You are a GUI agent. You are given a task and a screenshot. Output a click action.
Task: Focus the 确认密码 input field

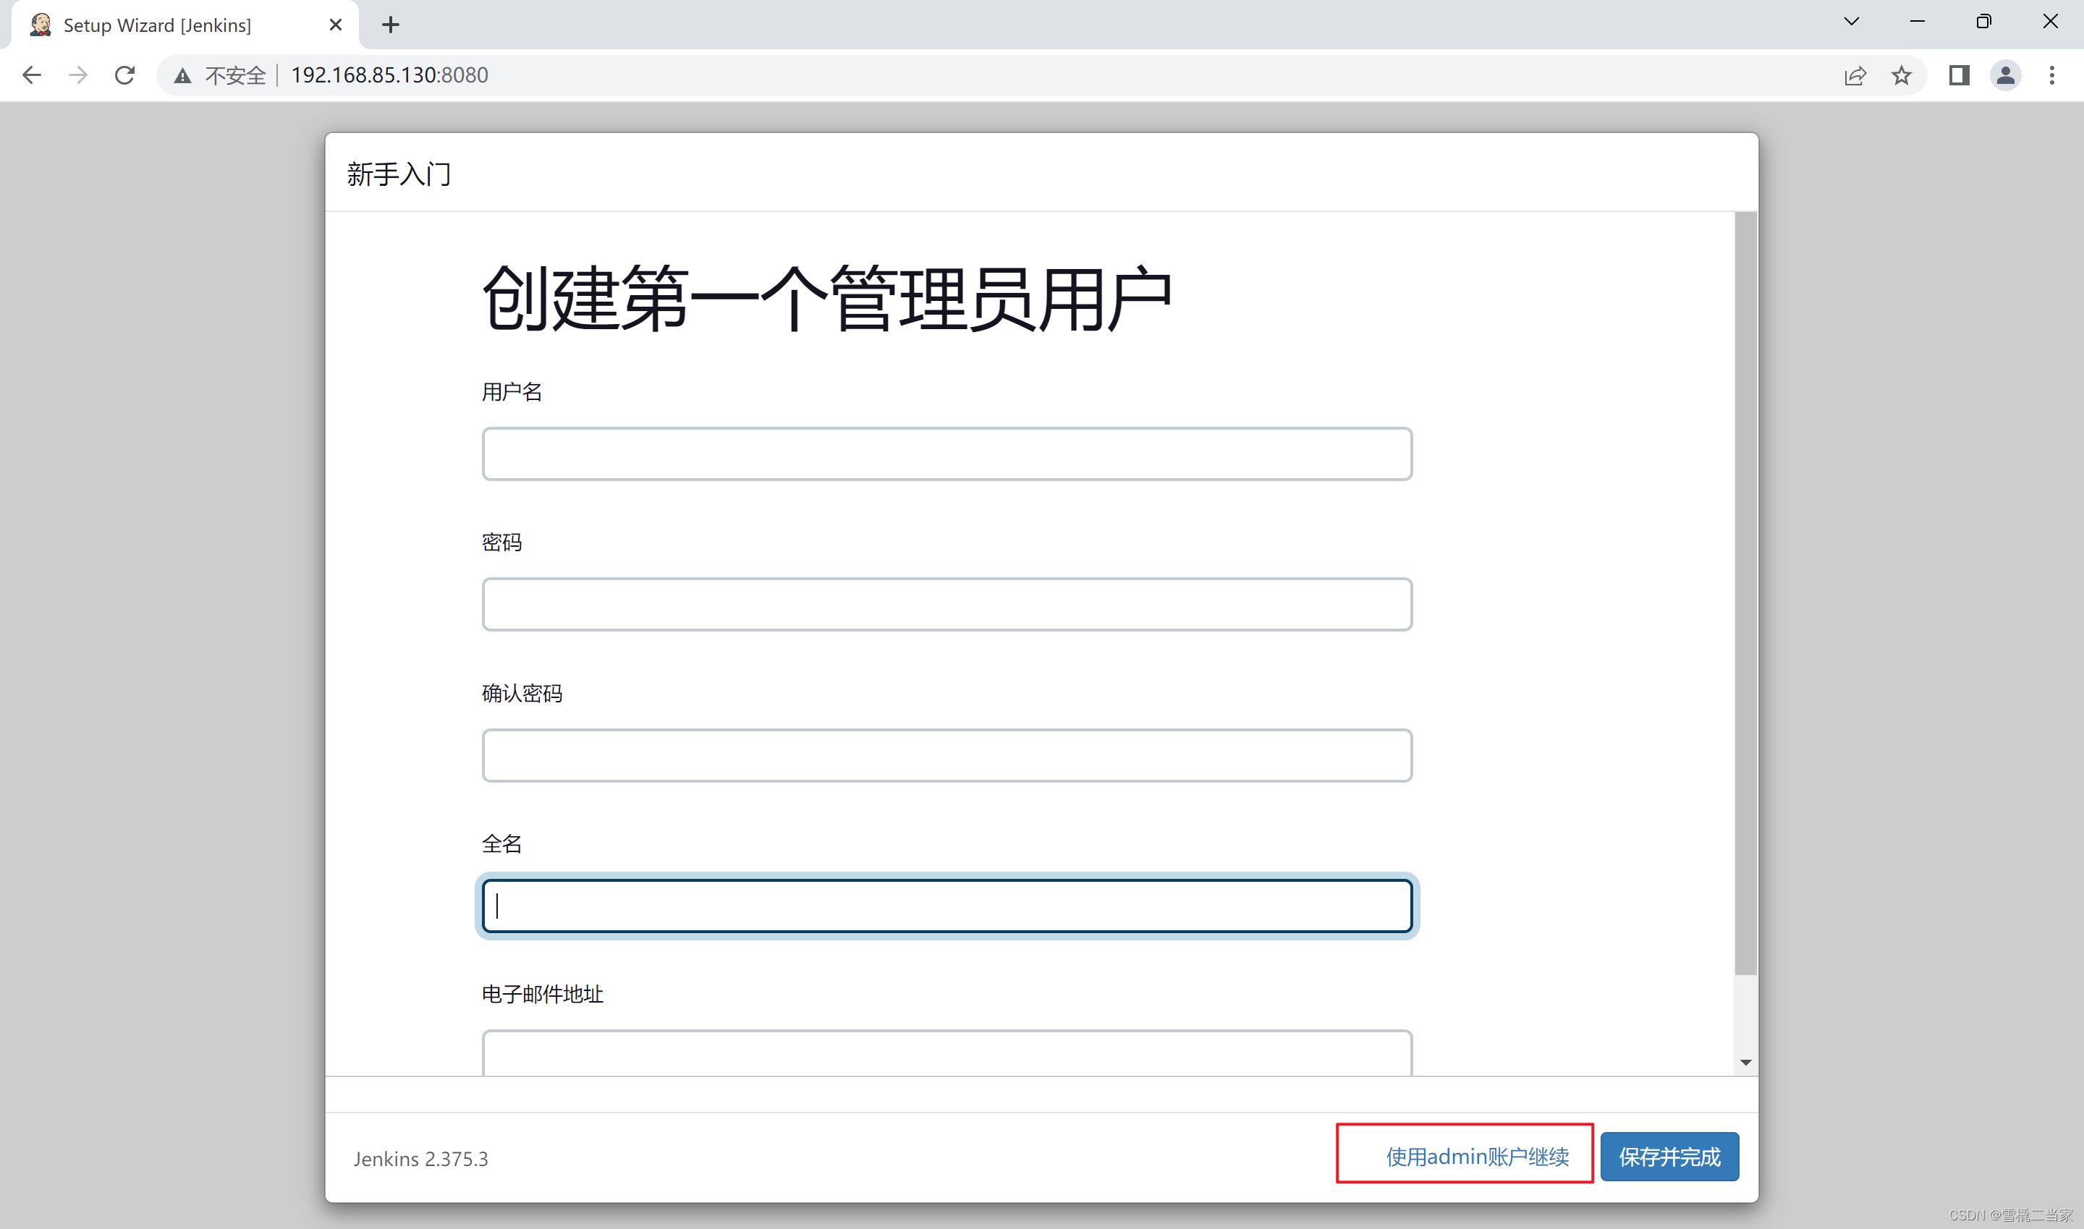(946, 755)
